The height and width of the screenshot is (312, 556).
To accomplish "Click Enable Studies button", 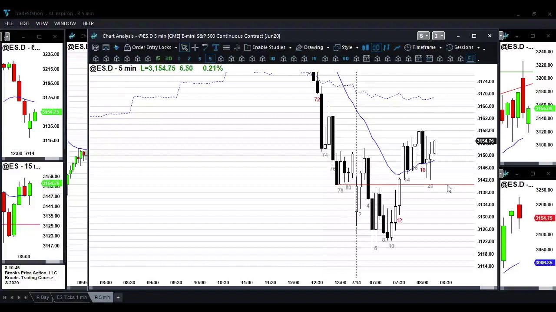I will pyautogui.click(x=265, y=47).
